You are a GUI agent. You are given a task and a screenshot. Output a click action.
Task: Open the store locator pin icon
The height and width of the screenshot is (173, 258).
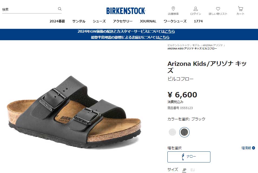pyautogui.click(x=173, y=9)
